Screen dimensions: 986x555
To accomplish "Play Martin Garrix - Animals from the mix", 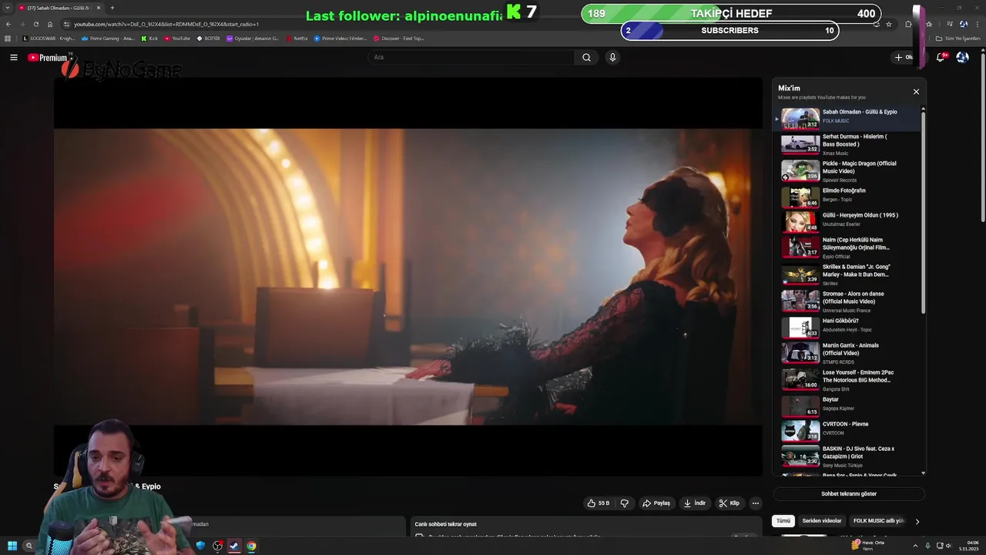I will tap(847, 353).
